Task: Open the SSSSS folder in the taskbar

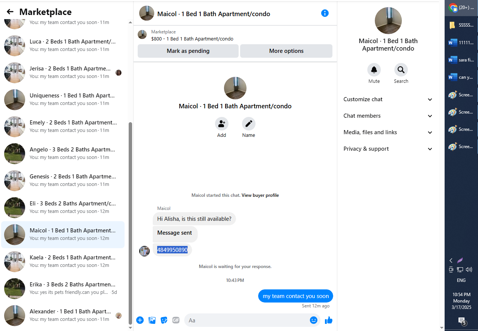Action: point(461,25)
